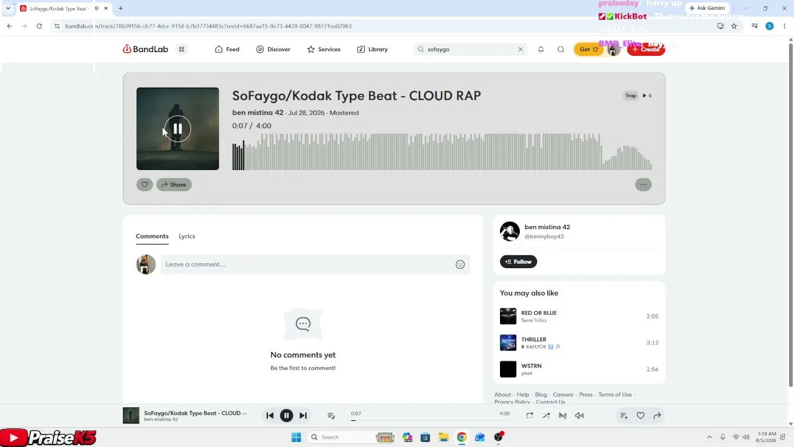Play the WSTRN suggested track

click(x=508, y=369)
